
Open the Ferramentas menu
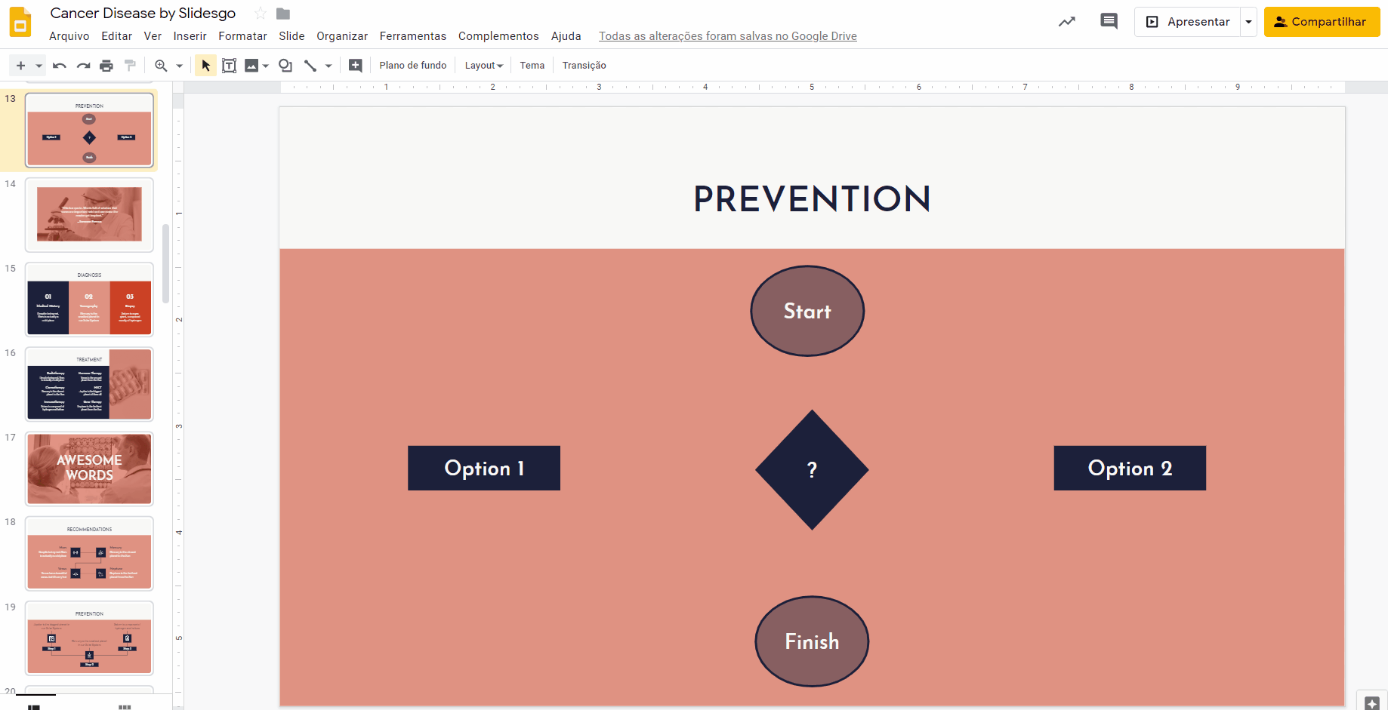click(x=413, y=36)
